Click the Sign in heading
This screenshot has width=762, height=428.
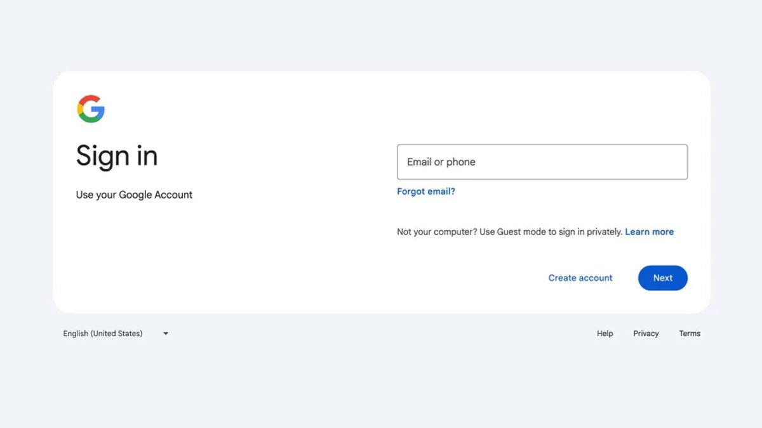(117, 156)
